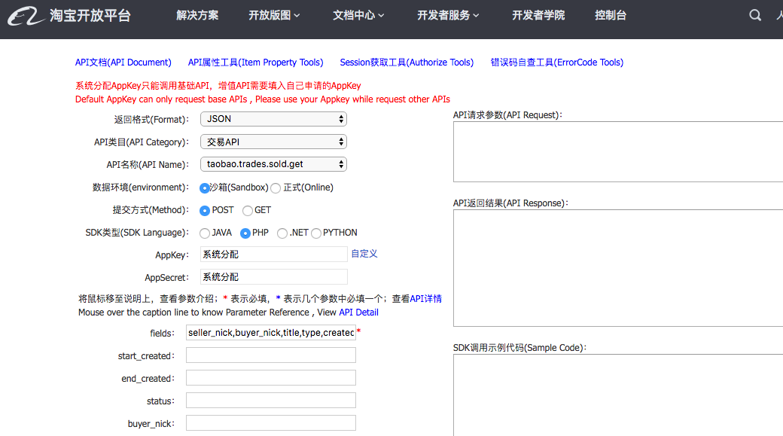Go to 开发者学院
783x436 pixels.
[538, 16]
